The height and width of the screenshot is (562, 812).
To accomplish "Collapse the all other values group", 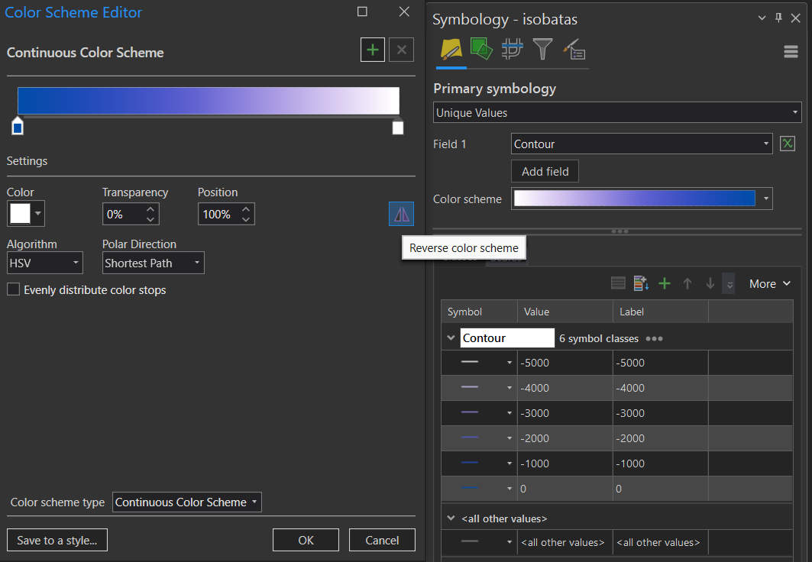I will (x=451, y=518).
